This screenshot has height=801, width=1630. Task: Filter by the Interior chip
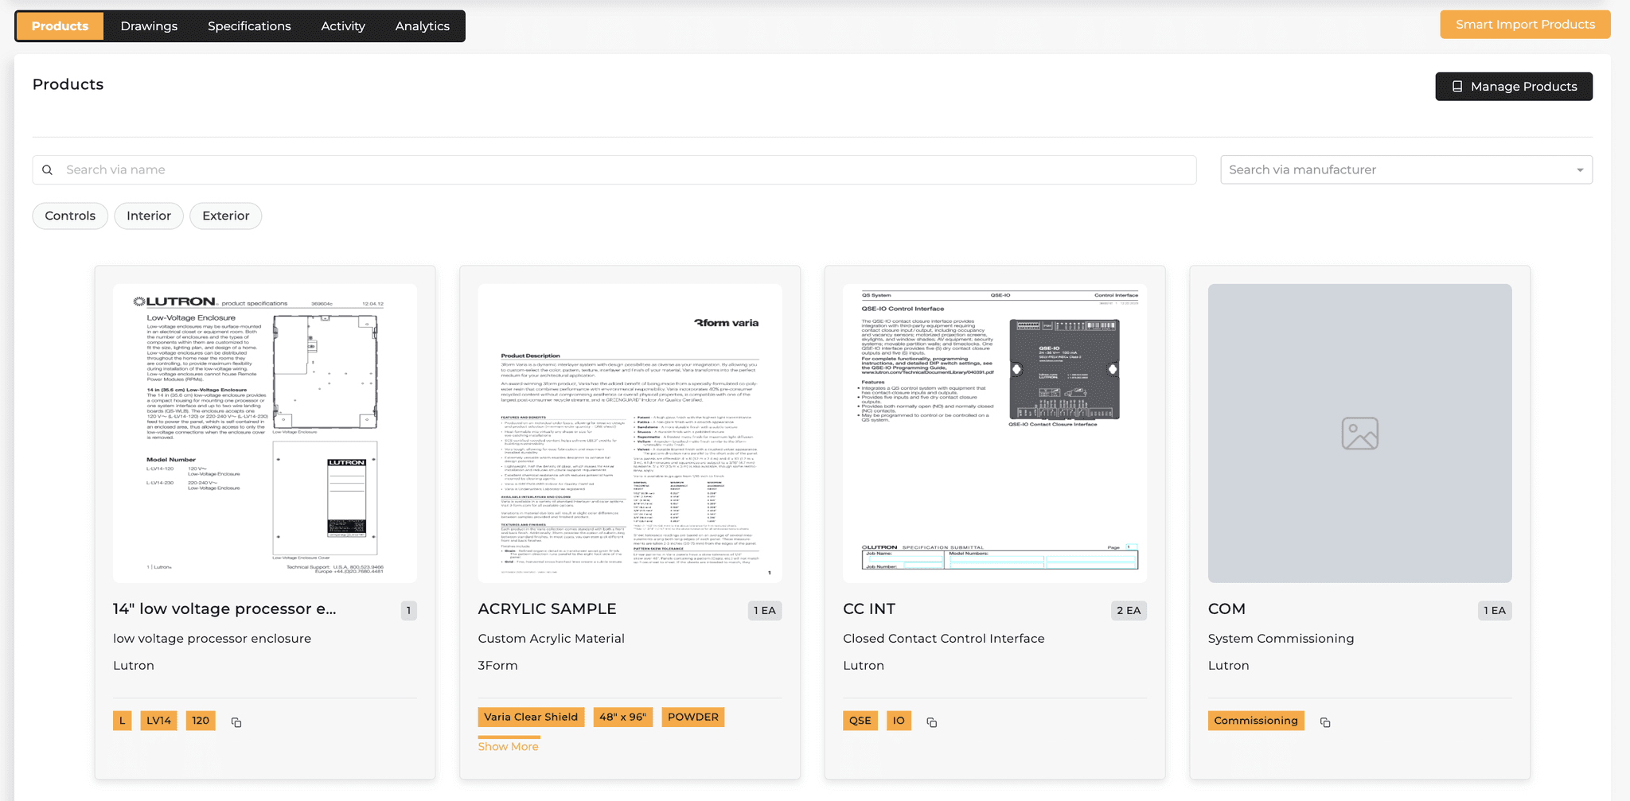pos(149,216)
